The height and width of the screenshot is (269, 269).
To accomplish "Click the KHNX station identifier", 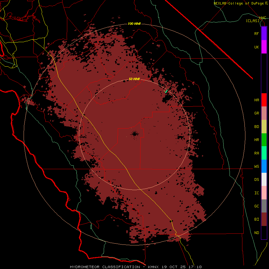I will 154,267.
